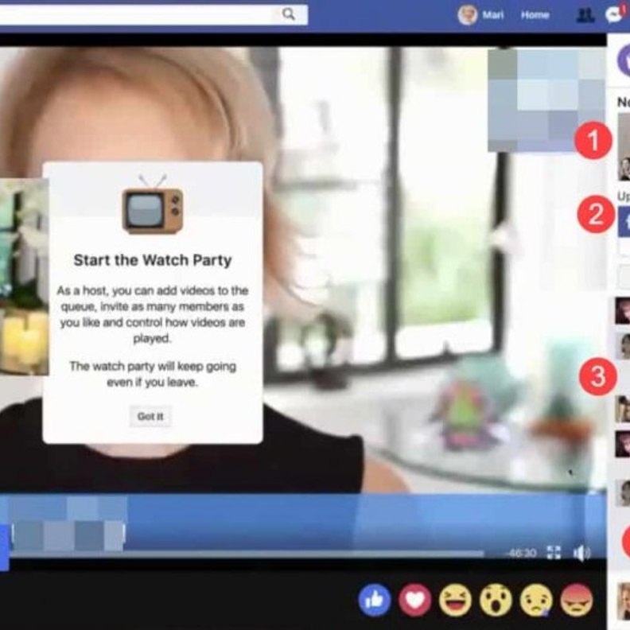Open the Home link
This screenshot has width=630, height=630.
(x=535, y=15)
